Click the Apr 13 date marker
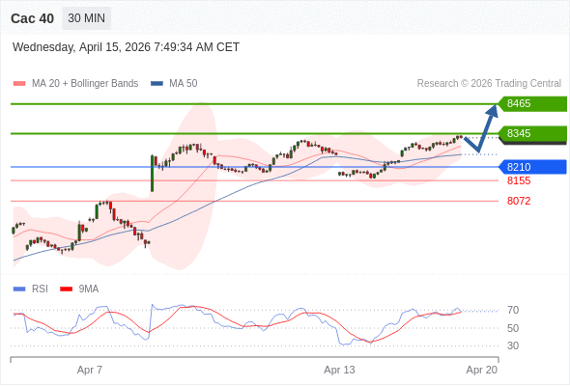 (x=339, y=370)
